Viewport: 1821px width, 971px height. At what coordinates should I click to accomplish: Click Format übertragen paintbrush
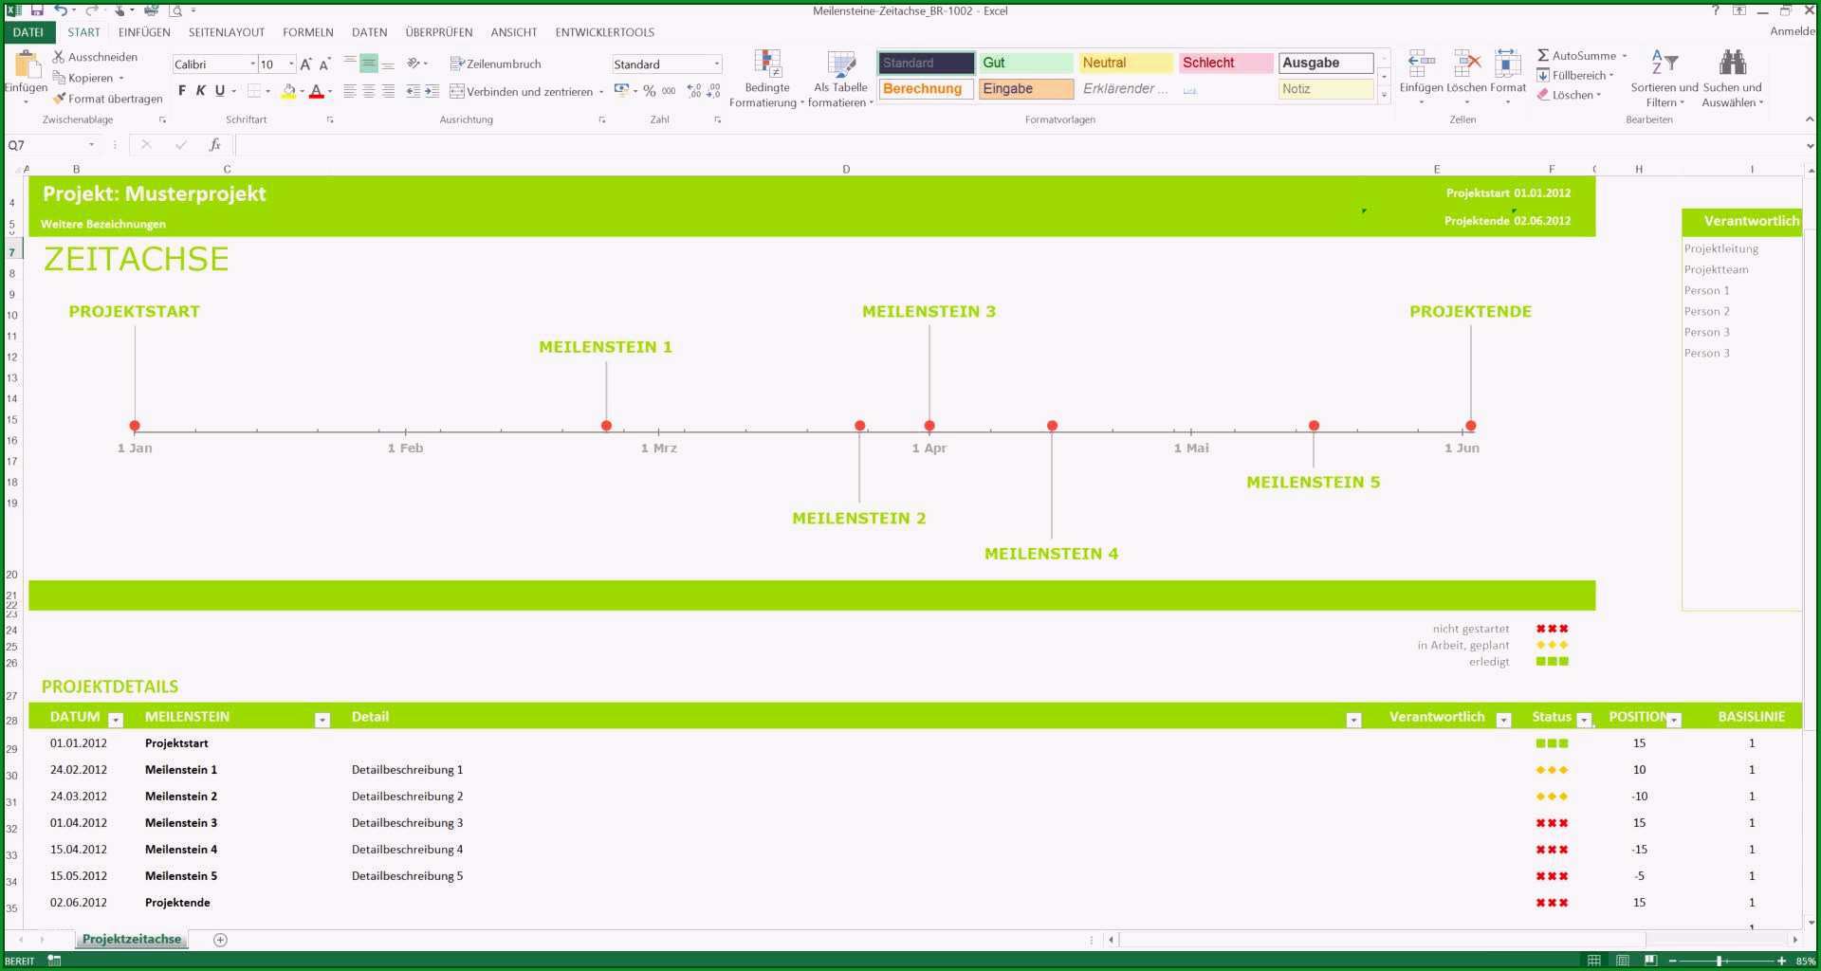point(107,99)
